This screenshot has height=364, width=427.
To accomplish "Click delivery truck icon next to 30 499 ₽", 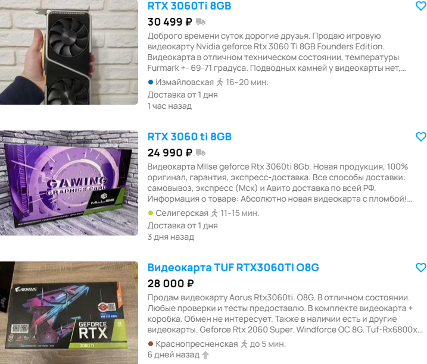I will (x=201, y=22).
